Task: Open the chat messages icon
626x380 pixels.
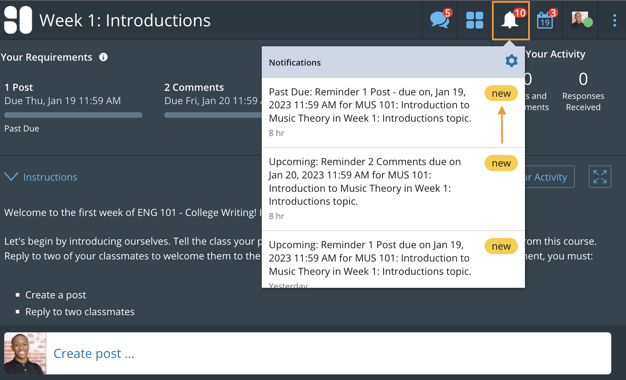Action: tap(439, 20)
